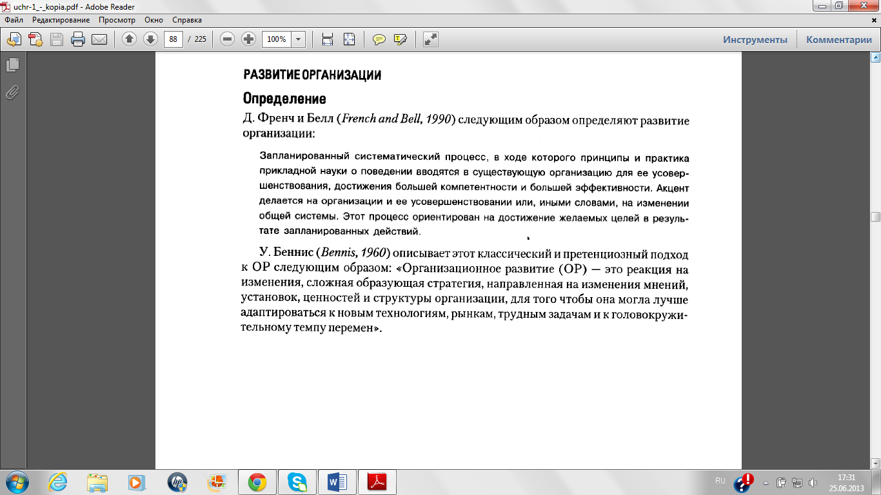Open Windows Explorer folder on taskbar
Viewport: 881px width, 495px height.
[x=97, y=482]
